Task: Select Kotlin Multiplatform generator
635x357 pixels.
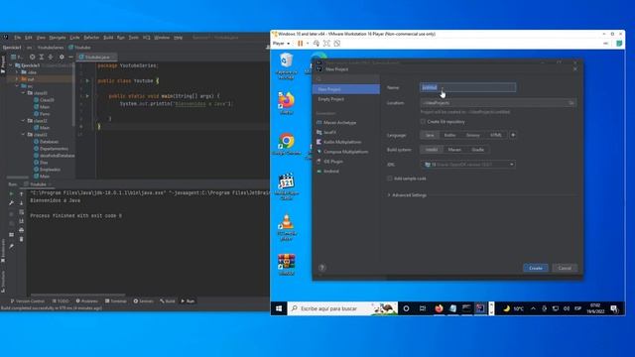Action: [341, 142]
